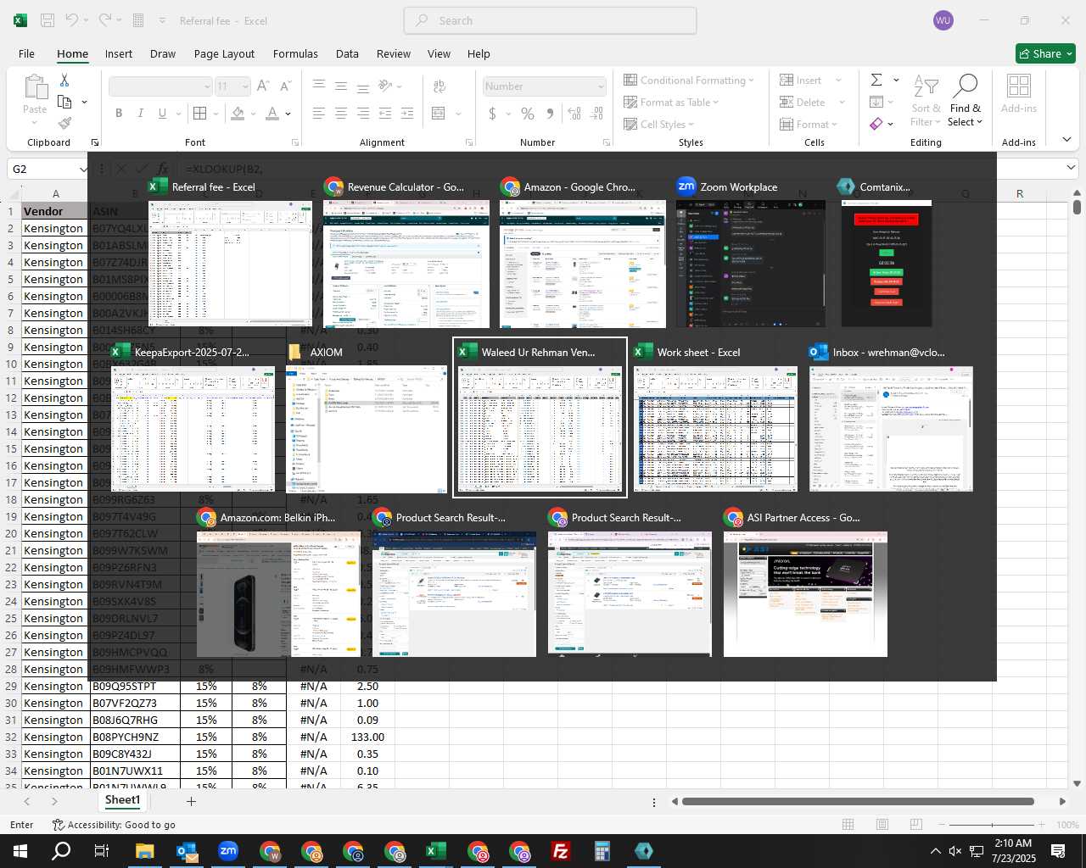
Task: Open the Windows Start menu
Action: [x=20, y=851]
